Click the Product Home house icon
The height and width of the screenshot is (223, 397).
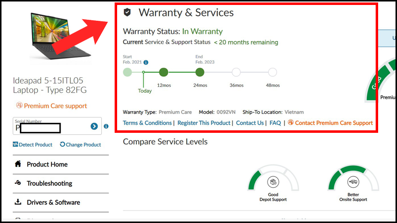18,164
